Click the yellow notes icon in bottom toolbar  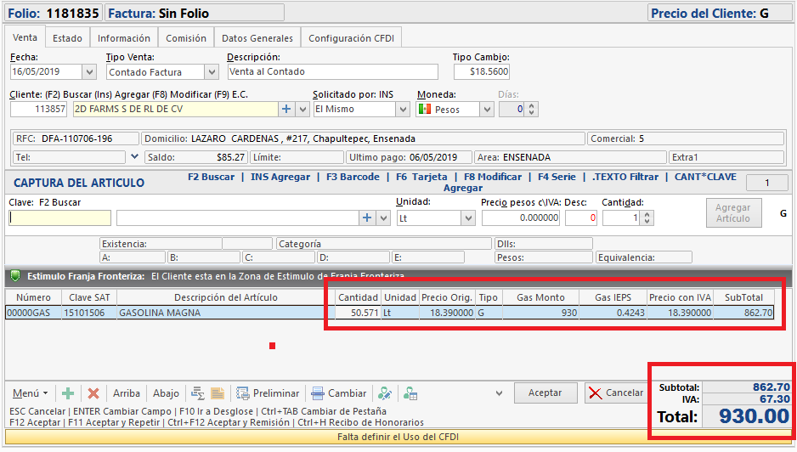pyautogui.click(x=218, y=393)
